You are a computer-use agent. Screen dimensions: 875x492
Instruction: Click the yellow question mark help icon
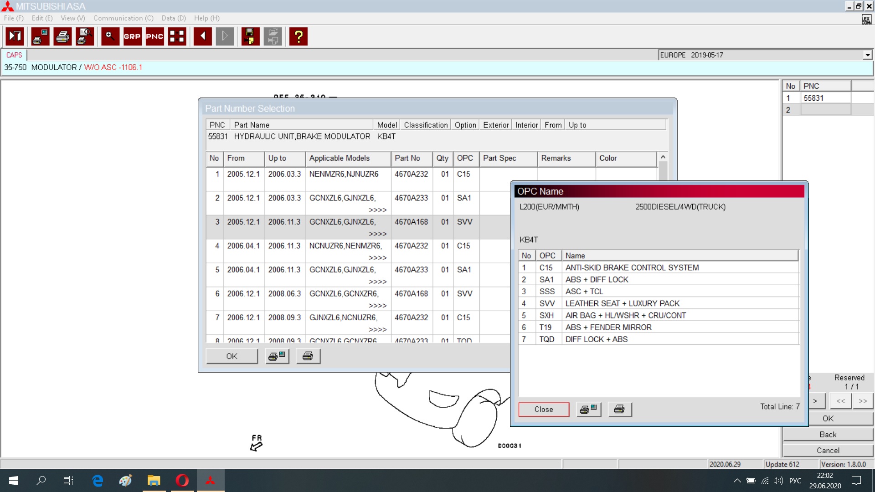pyautogui.click(x=299, y=36)
